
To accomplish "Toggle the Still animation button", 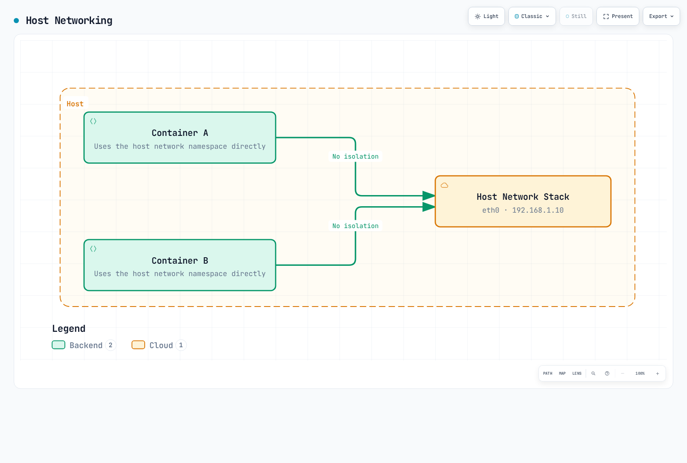I will 576,16.
